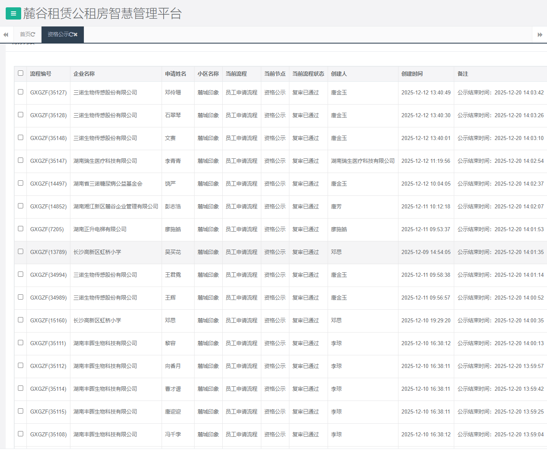Select the 资格公示 tab label
The height and width of the screenshot is (451, 547).
(x=58, y=35)
